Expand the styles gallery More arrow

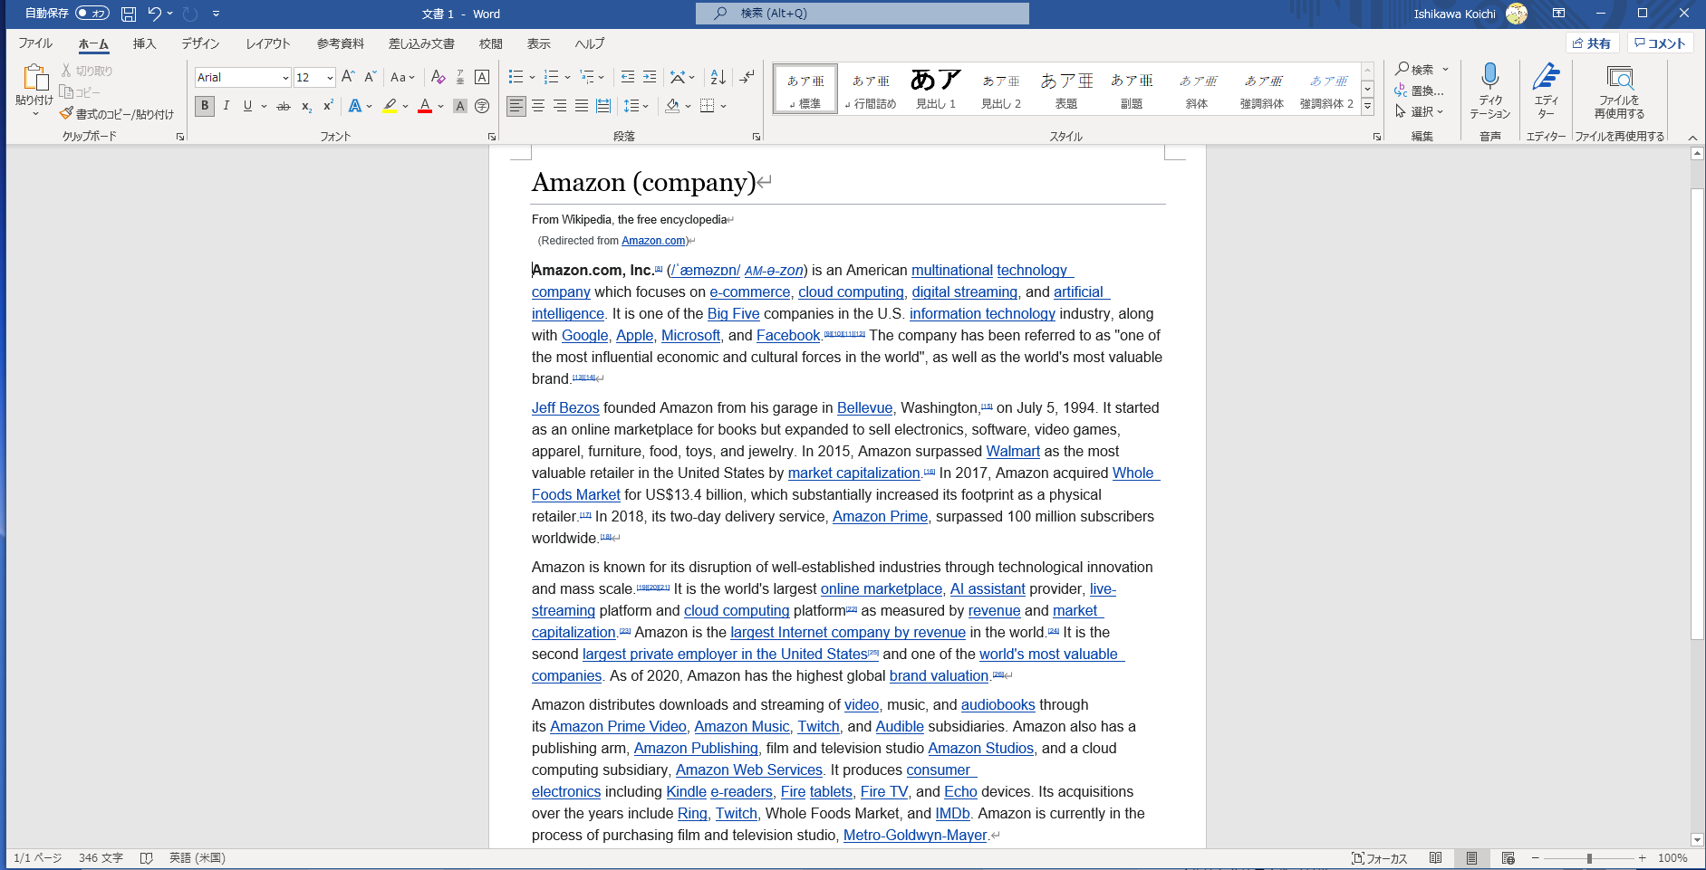coord(1368,107)
